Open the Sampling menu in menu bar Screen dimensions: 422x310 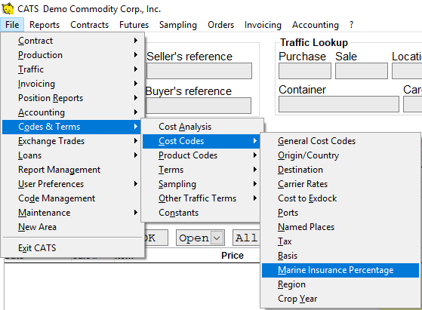tap(178, 25)
